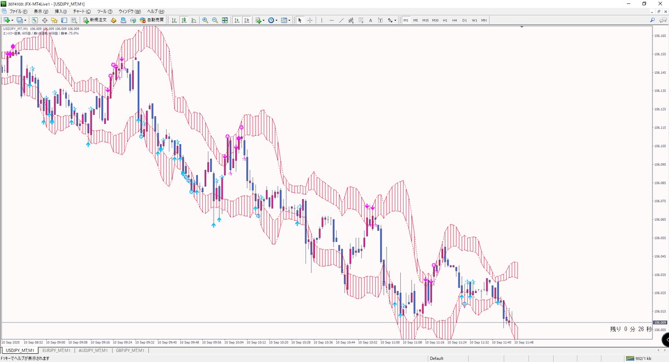Toggle chart auto scroll
This screenshot has height=362, width=669.
coord(237,20)
